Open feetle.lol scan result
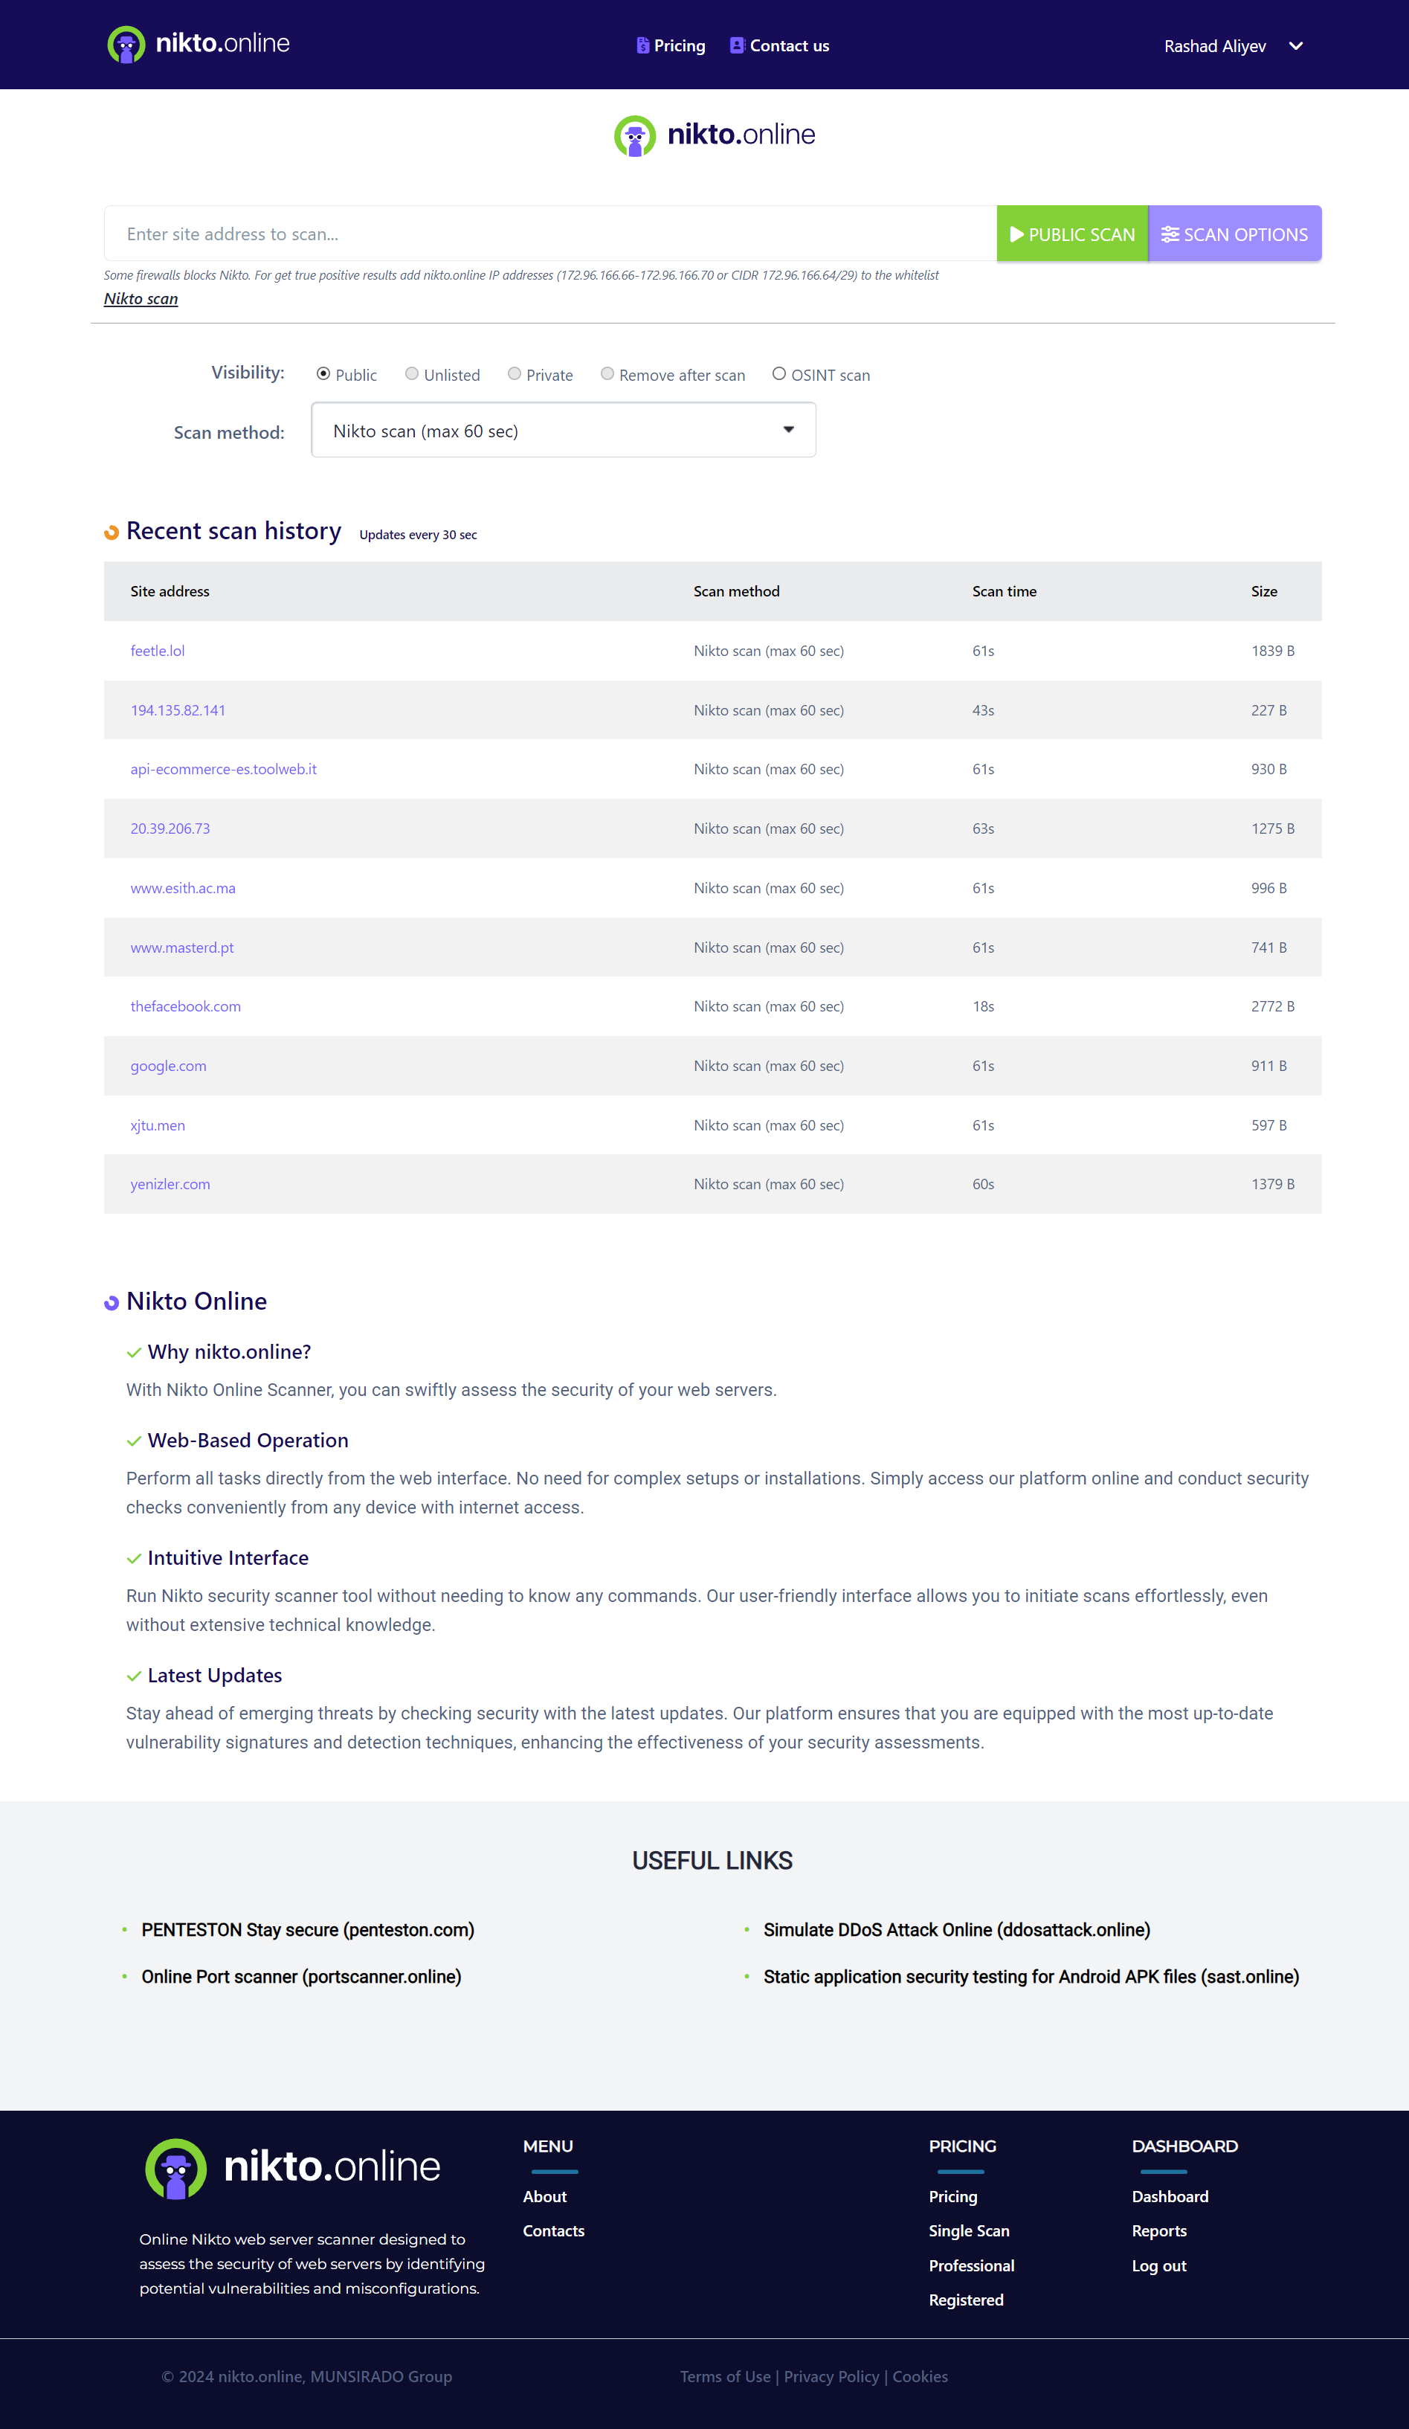Screen dimensions: 1409x2429 tap(157, 651)
